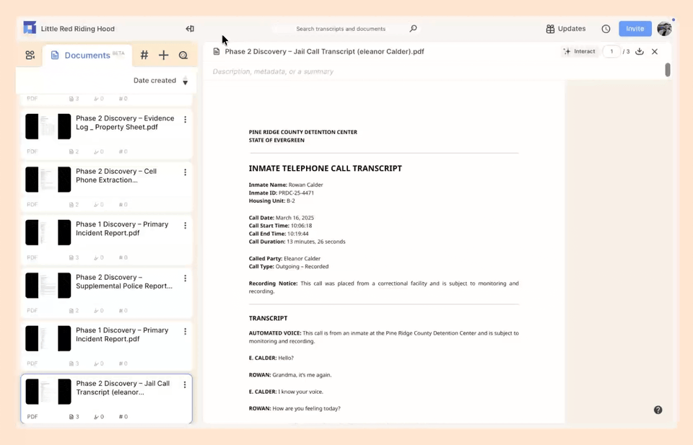693x445 pixels.
Task: Click the "PINE RIDGE COUNTY DETENTION CENTER" header text
Action: (302, 132)
